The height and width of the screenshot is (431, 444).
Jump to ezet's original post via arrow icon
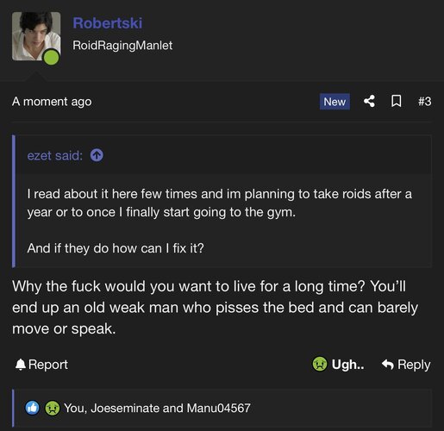point(97,155)
